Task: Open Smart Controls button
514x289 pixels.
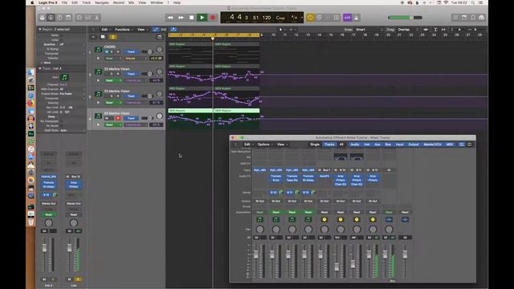Action: click(x=80, y=18)
